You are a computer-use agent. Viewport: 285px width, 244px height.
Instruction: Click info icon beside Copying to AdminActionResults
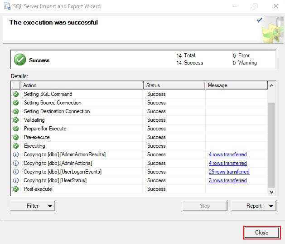pos(16,154)
